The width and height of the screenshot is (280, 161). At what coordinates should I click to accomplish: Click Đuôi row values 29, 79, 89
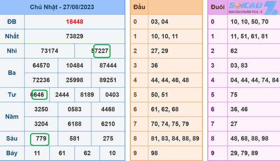point(244,153)
